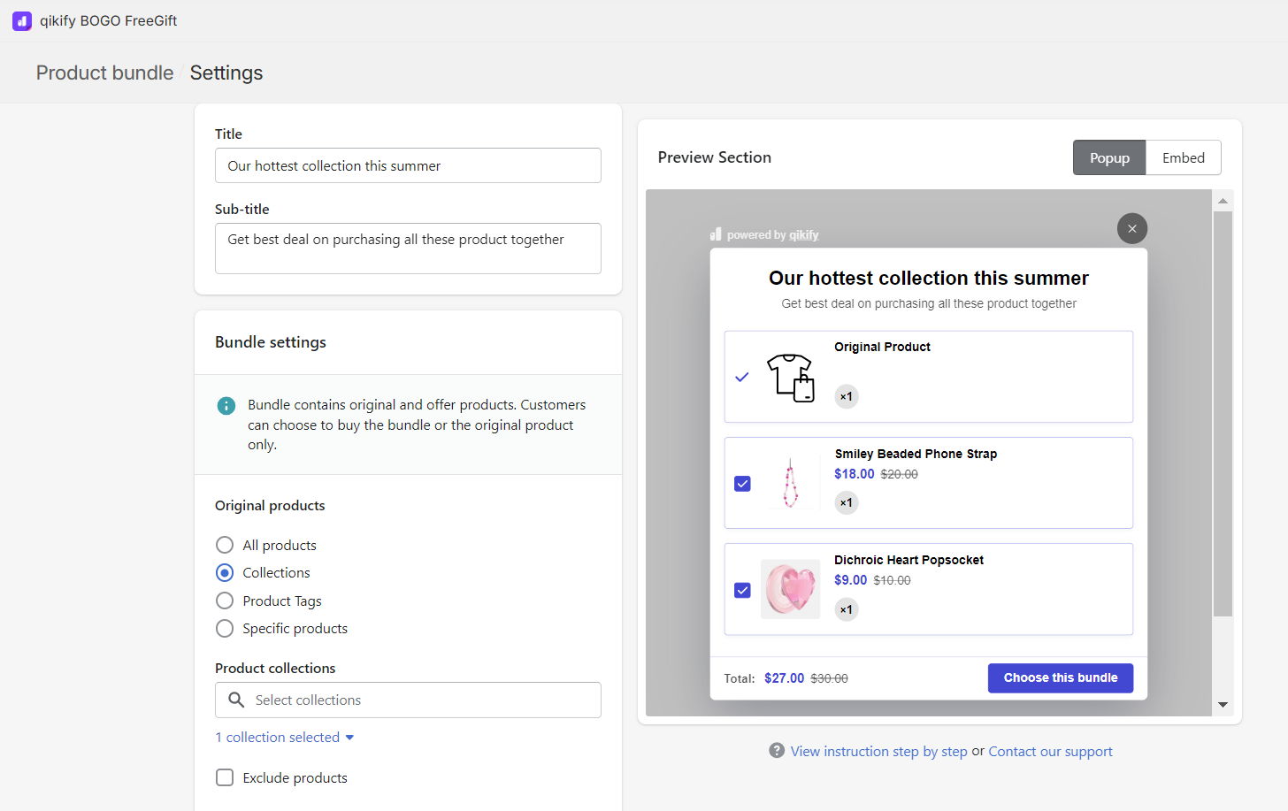Expand the 1 collection selected dropdown
This screenshot has height=811, width=1288.
click(284, 737)
